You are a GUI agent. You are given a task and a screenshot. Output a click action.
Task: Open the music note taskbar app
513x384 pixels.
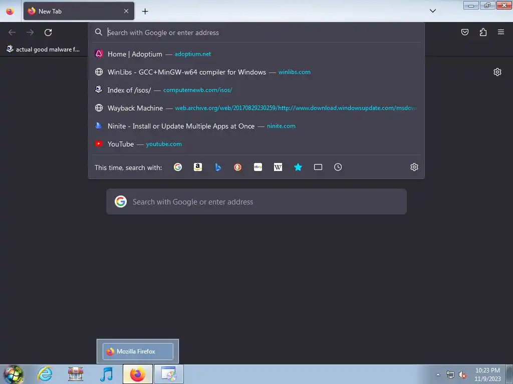pyautogui.click(x=107, y=374)
